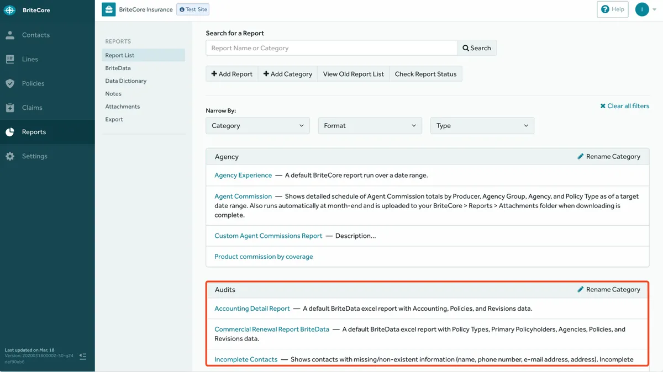This screenshot has height=372, width=663.
Task: Click the BriteCore Insurance site name
Action: point(146,9)
